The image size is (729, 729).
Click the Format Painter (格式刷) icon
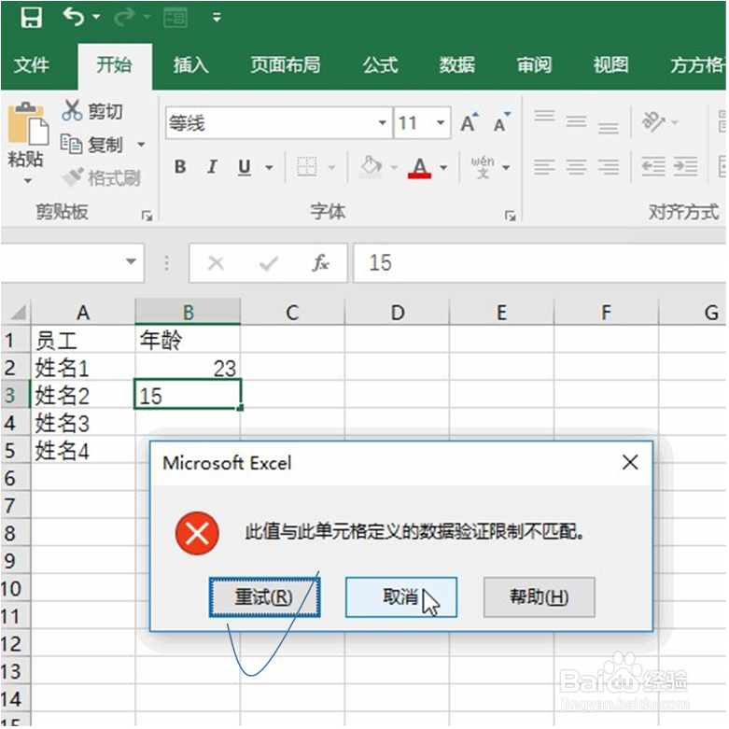(73, 176)
